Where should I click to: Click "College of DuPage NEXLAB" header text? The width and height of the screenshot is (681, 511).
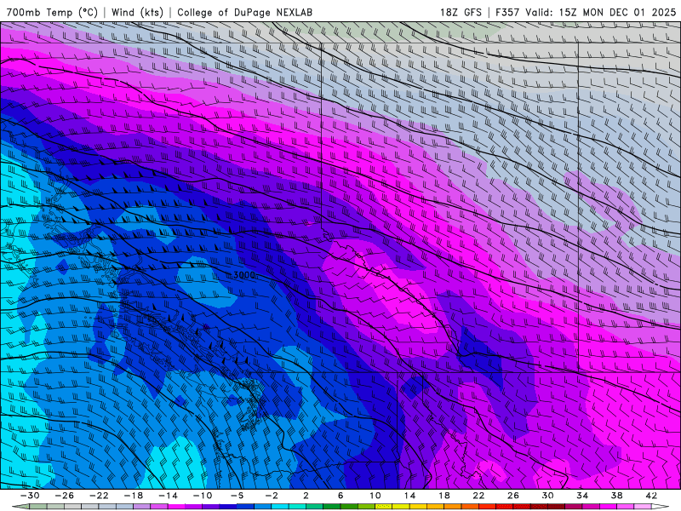pos(244,12)
